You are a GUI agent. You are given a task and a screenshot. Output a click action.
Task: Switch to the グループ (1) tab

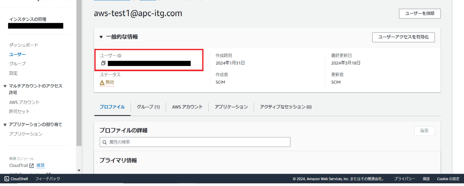(148, 107)
